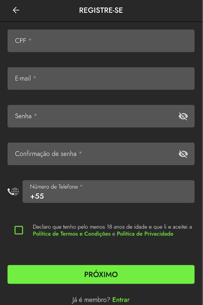This screenshot has width=203, height=305.
Task: Click the REGISTRE-SE header title
Action: [x=101, y=10]
